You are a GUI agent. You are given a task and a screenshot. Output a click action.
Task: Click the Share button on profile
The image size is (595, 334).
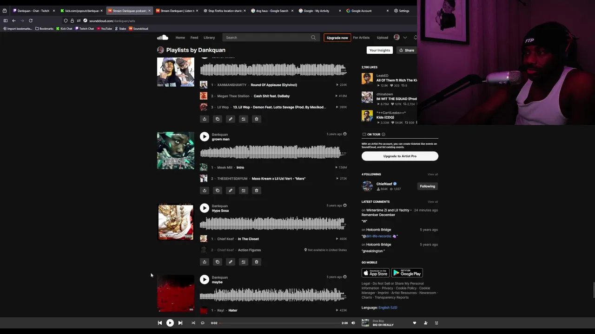click(x=406, y=50)
